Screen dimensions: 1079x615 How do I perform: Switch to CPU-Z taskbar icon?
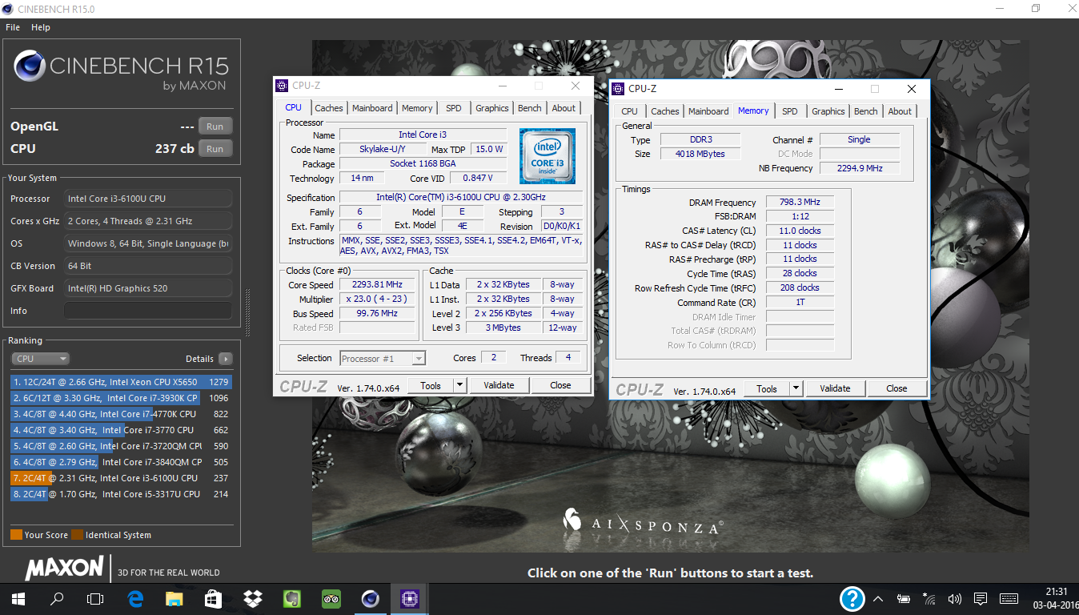(x=409, y=598)
